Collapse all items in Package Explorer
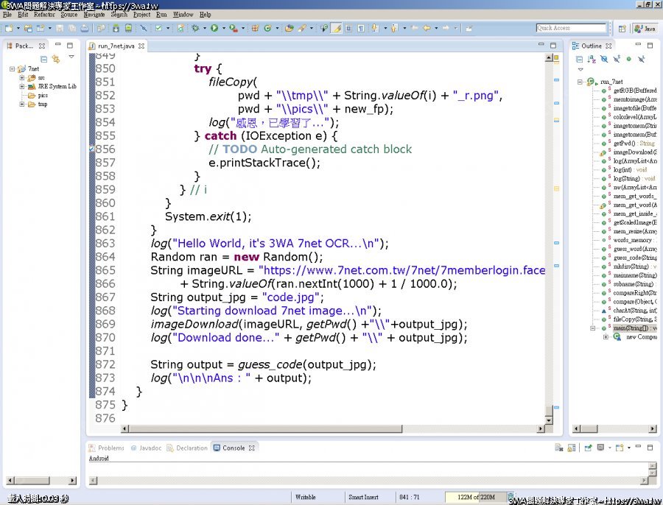This screenshot has width=663, height=505. (x=44, y=59)
